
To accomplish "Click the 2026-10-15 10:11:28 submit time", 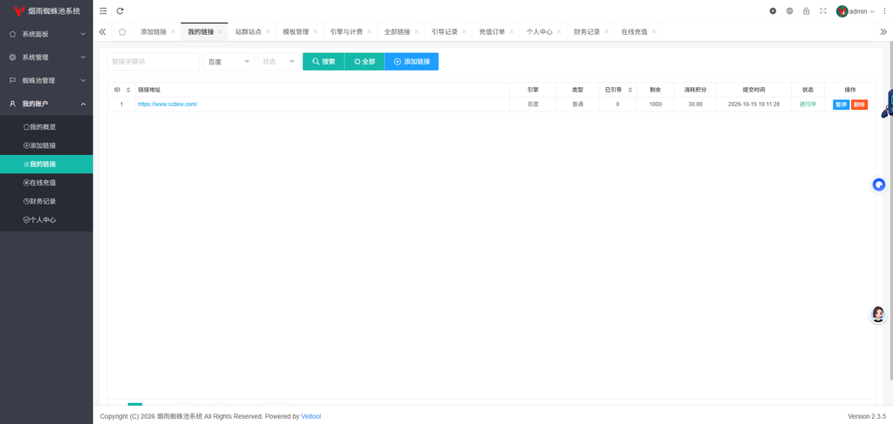I will click(753, 104).
